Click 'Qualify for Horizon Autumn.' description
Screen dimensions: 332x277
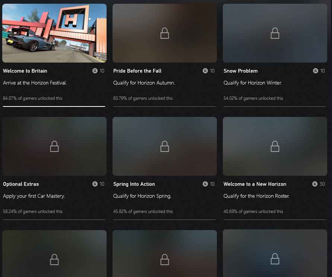click(x=144, y=83)
